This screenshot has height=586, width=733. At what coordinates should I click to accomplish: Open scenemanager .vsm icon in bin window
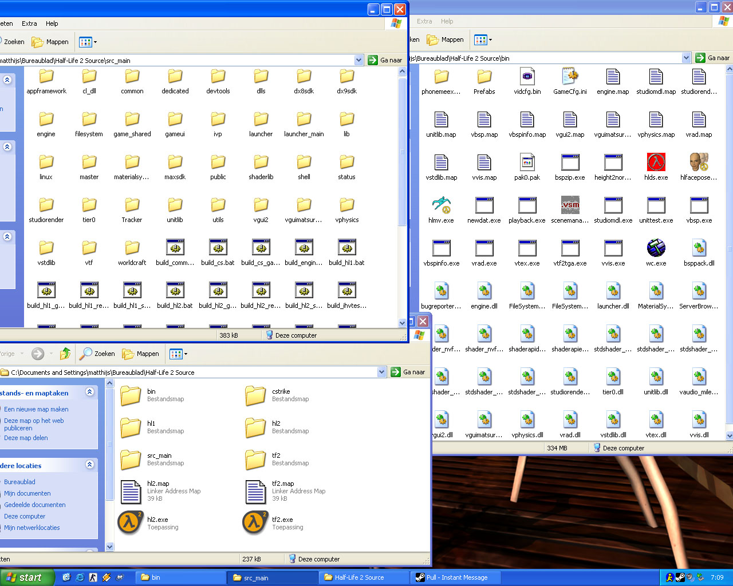(570, 205)
